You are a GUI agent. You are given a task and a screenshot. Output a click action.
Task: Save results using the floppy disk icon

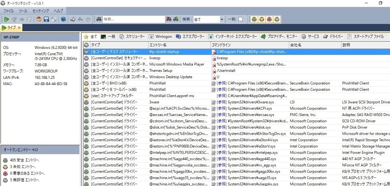pos(46,19)
